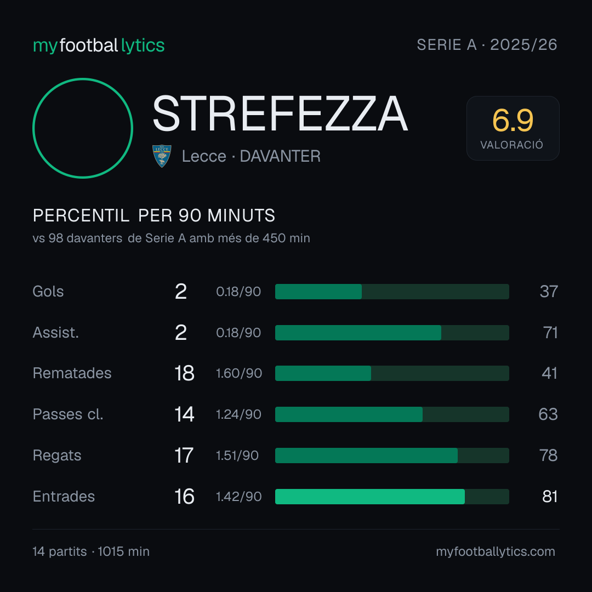Image resolution: width=592 pixels, height=592 pixels.
Task: Select the Serie A 2025/26 label
Action: tap(487, 45)
